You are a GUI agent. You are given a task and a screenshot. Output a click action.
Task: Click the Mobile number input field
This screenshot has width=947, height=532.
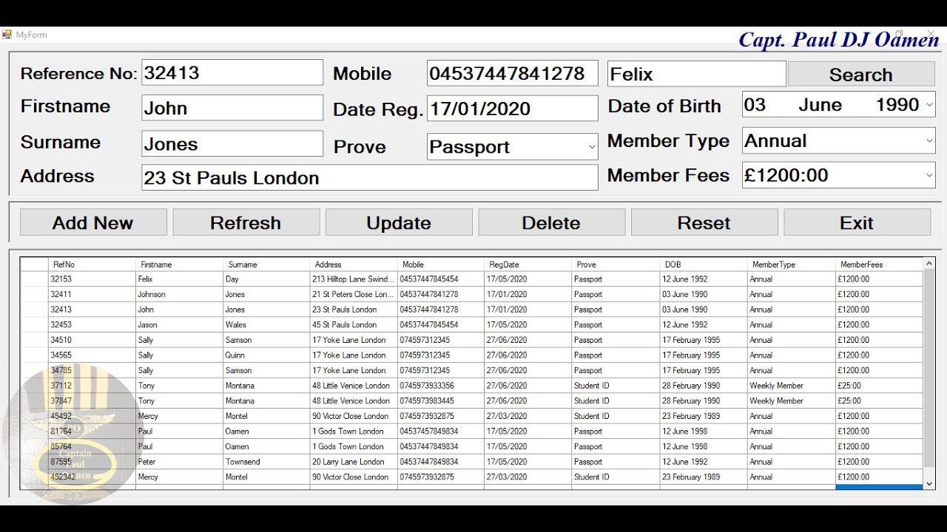click(513, 73)
